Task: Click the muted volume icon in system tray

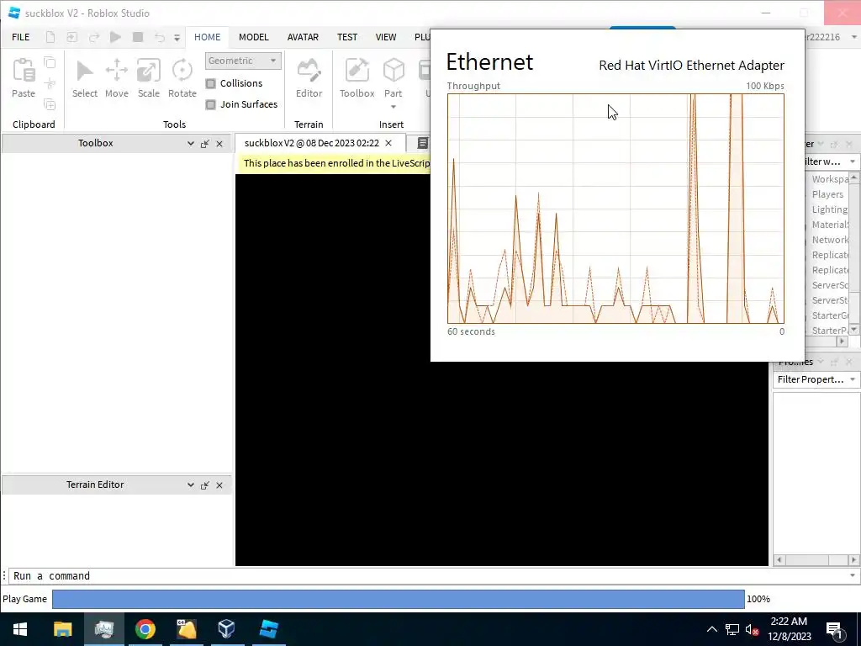Action: point(752,629)
